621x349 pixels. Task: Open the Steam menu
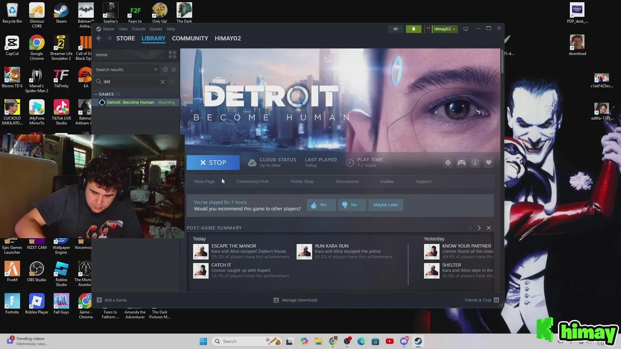[108, 29]
